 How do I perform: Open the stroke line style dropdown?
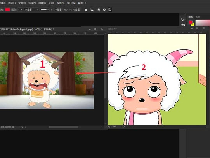pos(45,9)
